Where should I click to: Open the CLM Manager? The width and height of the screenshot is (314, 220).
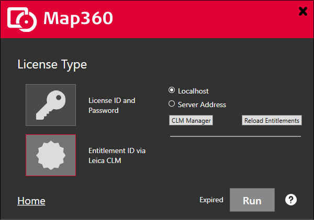(191, 120)
